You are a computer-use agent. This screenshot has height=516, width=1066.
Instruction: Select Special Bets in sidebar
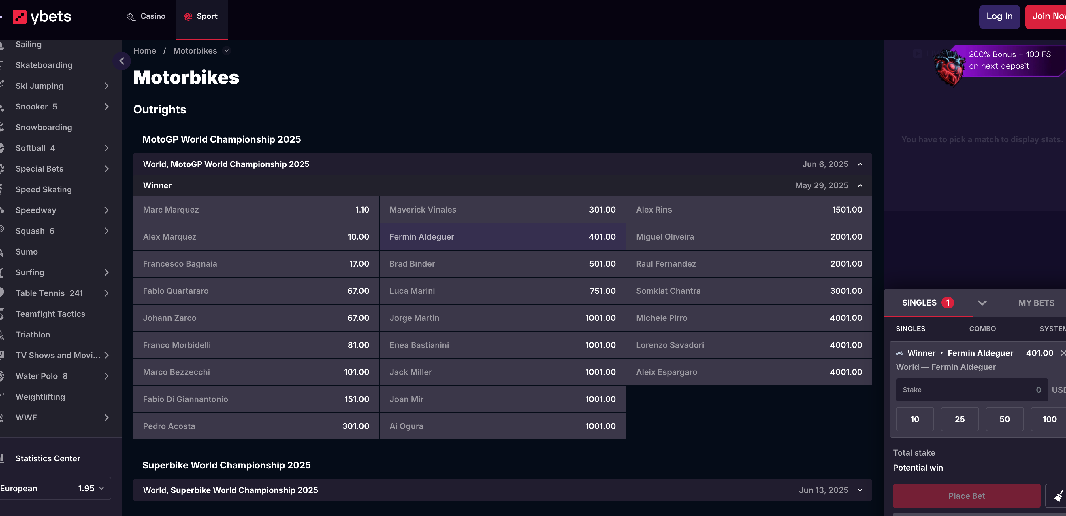click(x=39, y=169)
